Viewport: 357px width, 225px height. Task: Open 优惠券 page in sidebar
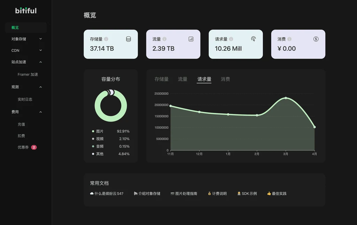23,147
